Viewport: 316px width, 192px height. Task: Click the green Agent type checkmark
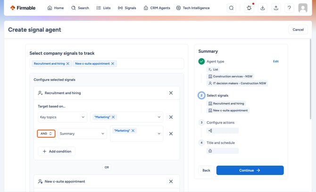pos(201,61)
